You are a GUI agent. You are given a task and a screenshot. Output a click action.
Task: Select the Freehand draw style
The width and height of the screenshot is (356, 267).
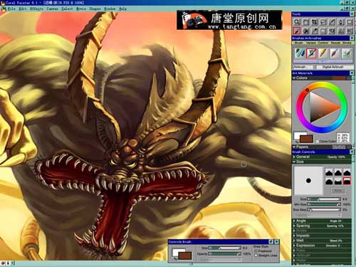tap(256, 251)
